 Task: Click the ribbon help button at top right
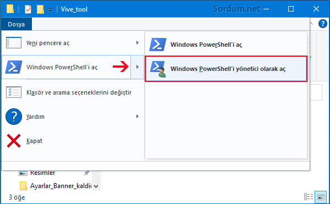pyautogui.click(x=323, y=24)
